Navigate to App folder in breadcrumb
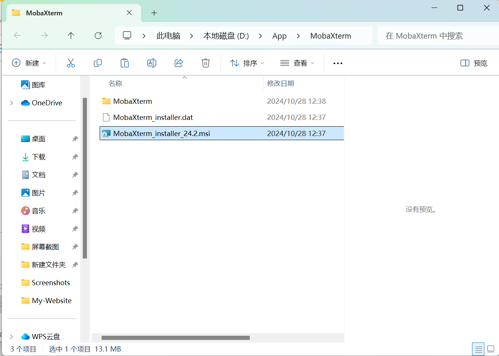499x356 pixels. point(279,36)
